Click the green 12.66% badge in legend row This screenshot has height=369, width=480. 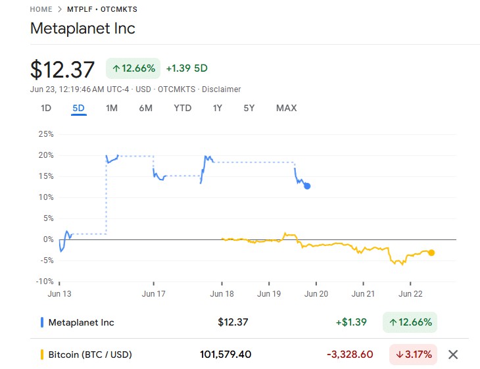[x=410, y=322]
